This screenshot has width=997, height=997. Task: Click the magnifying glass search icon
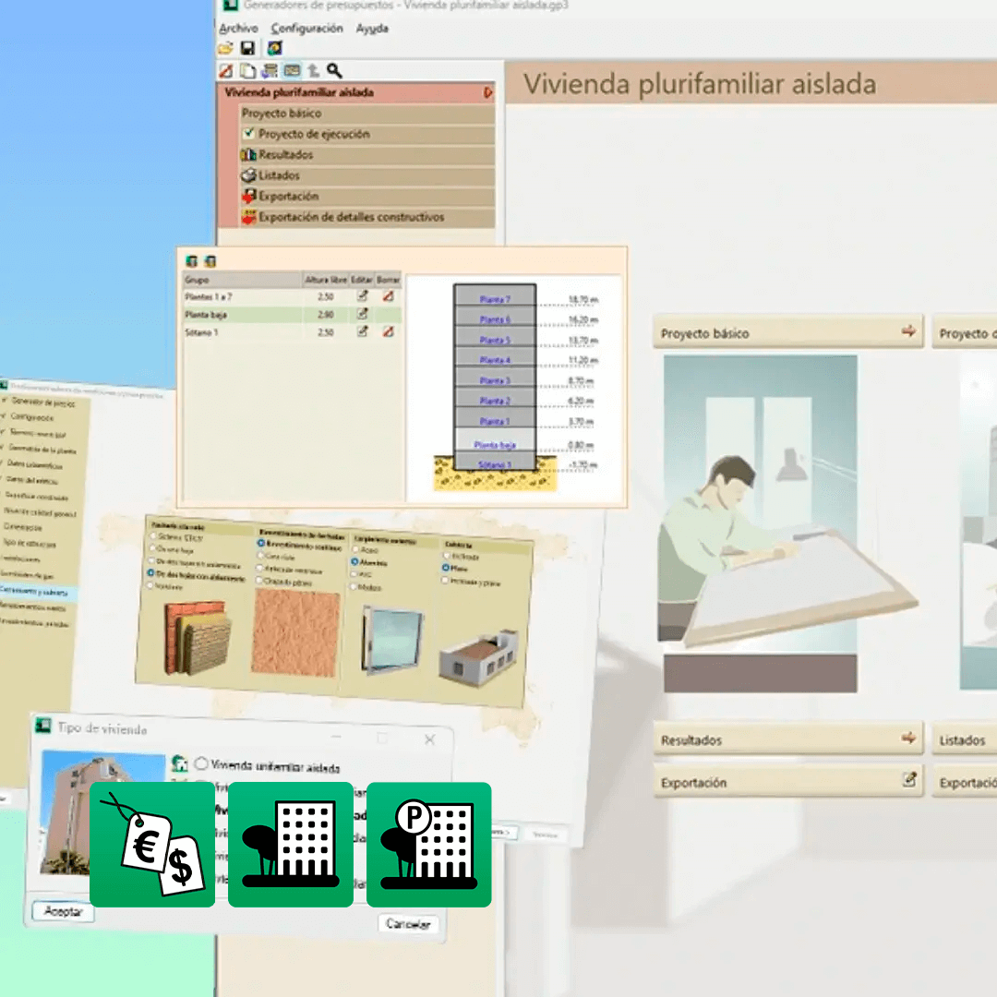334,70
